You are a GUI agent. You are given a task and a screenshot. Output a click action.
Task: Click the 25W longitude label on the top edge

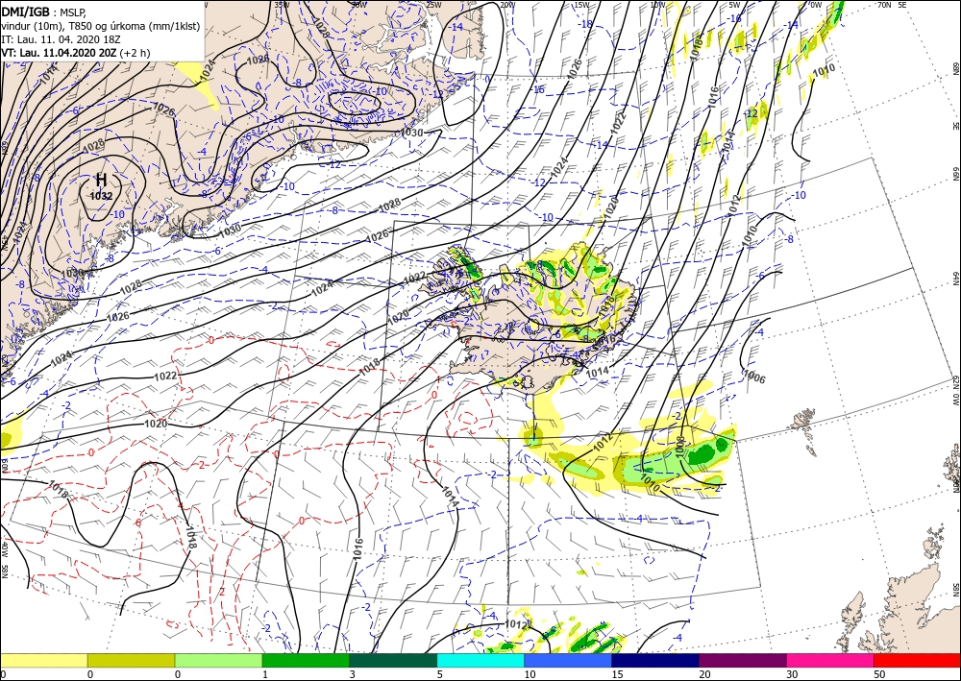[432, 4]
